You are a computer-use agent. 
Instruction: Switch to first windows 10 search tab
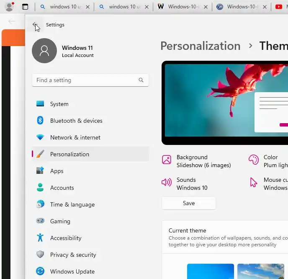[64, 7]
